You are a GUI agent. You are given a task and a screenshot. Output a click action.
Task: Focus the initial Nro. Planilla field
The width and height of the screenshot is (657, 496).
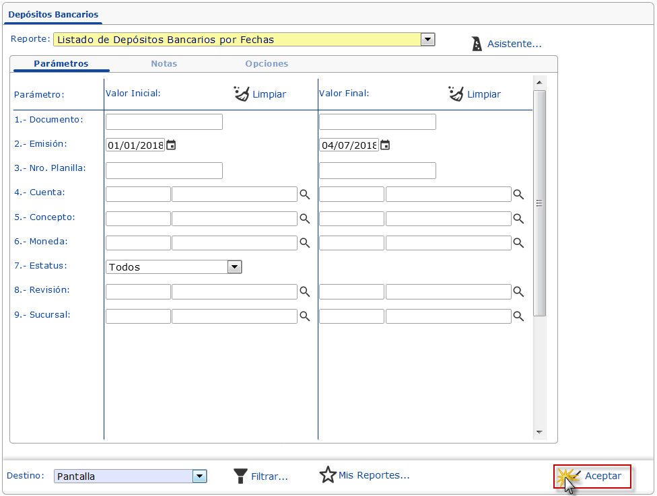(164, 170)
